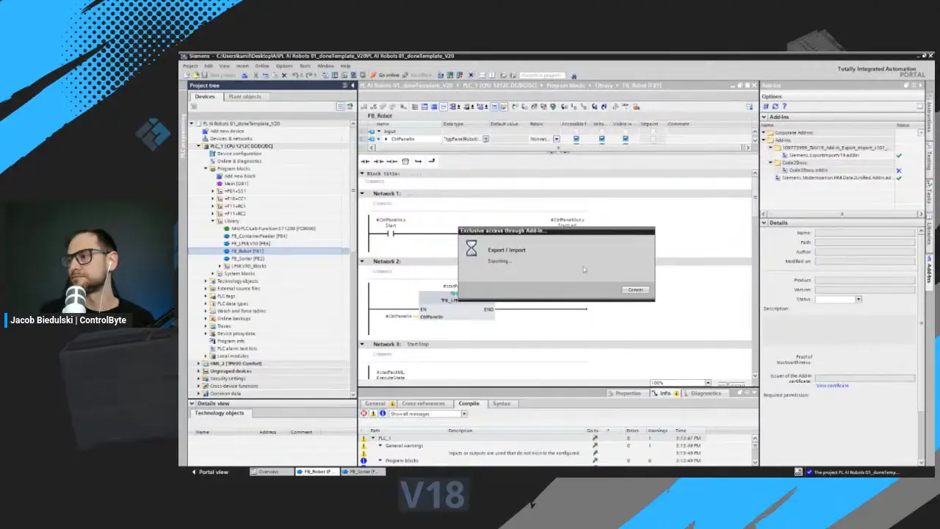Click the Go online toolbar button
This screenshot has width=940, height=529.
[386, 75]
